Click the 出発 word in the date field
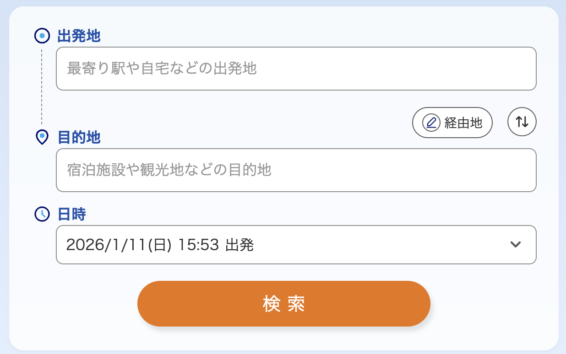Screen dimensions: 566x354 tap(240, 245)
